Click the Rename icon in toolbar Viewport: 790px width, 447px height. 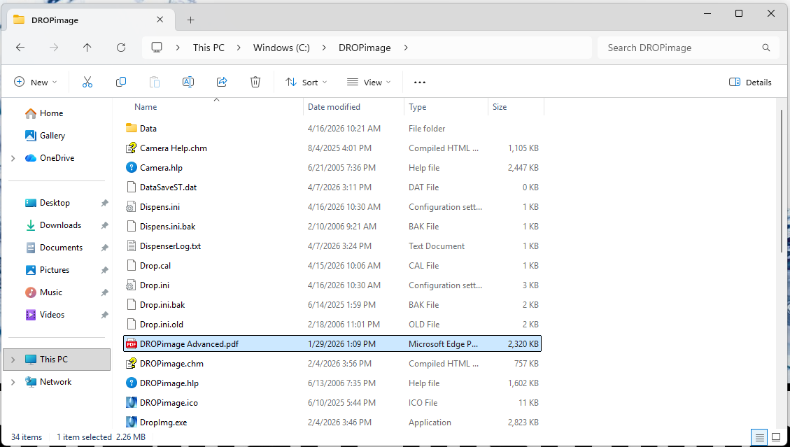coord(188,82)
